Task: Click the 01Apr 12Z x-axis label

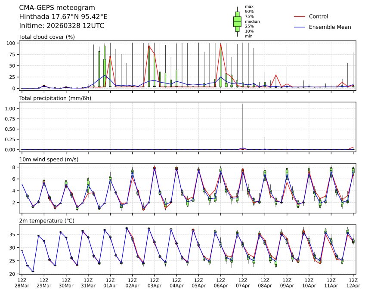Action: pos(110,283)
